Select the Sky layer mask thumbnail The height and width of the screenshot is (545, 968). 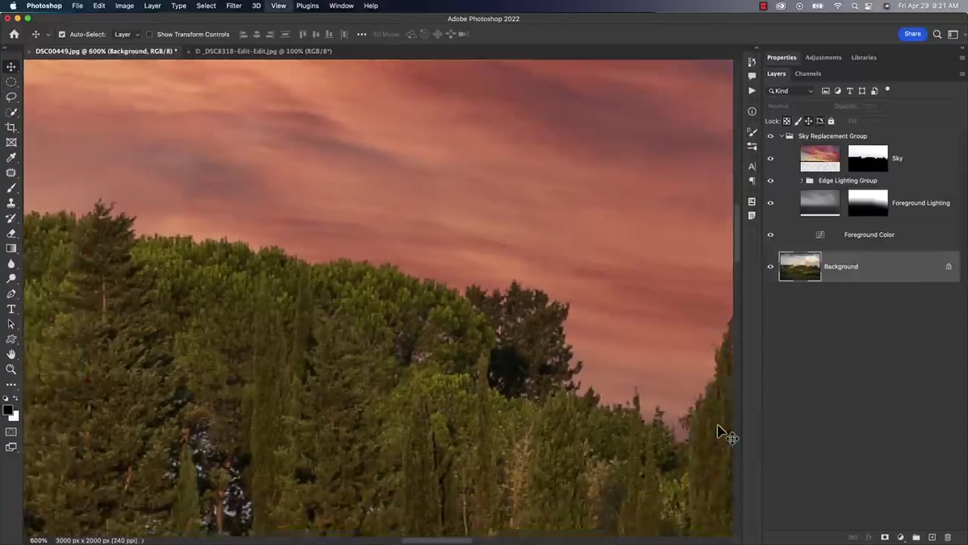868,158
